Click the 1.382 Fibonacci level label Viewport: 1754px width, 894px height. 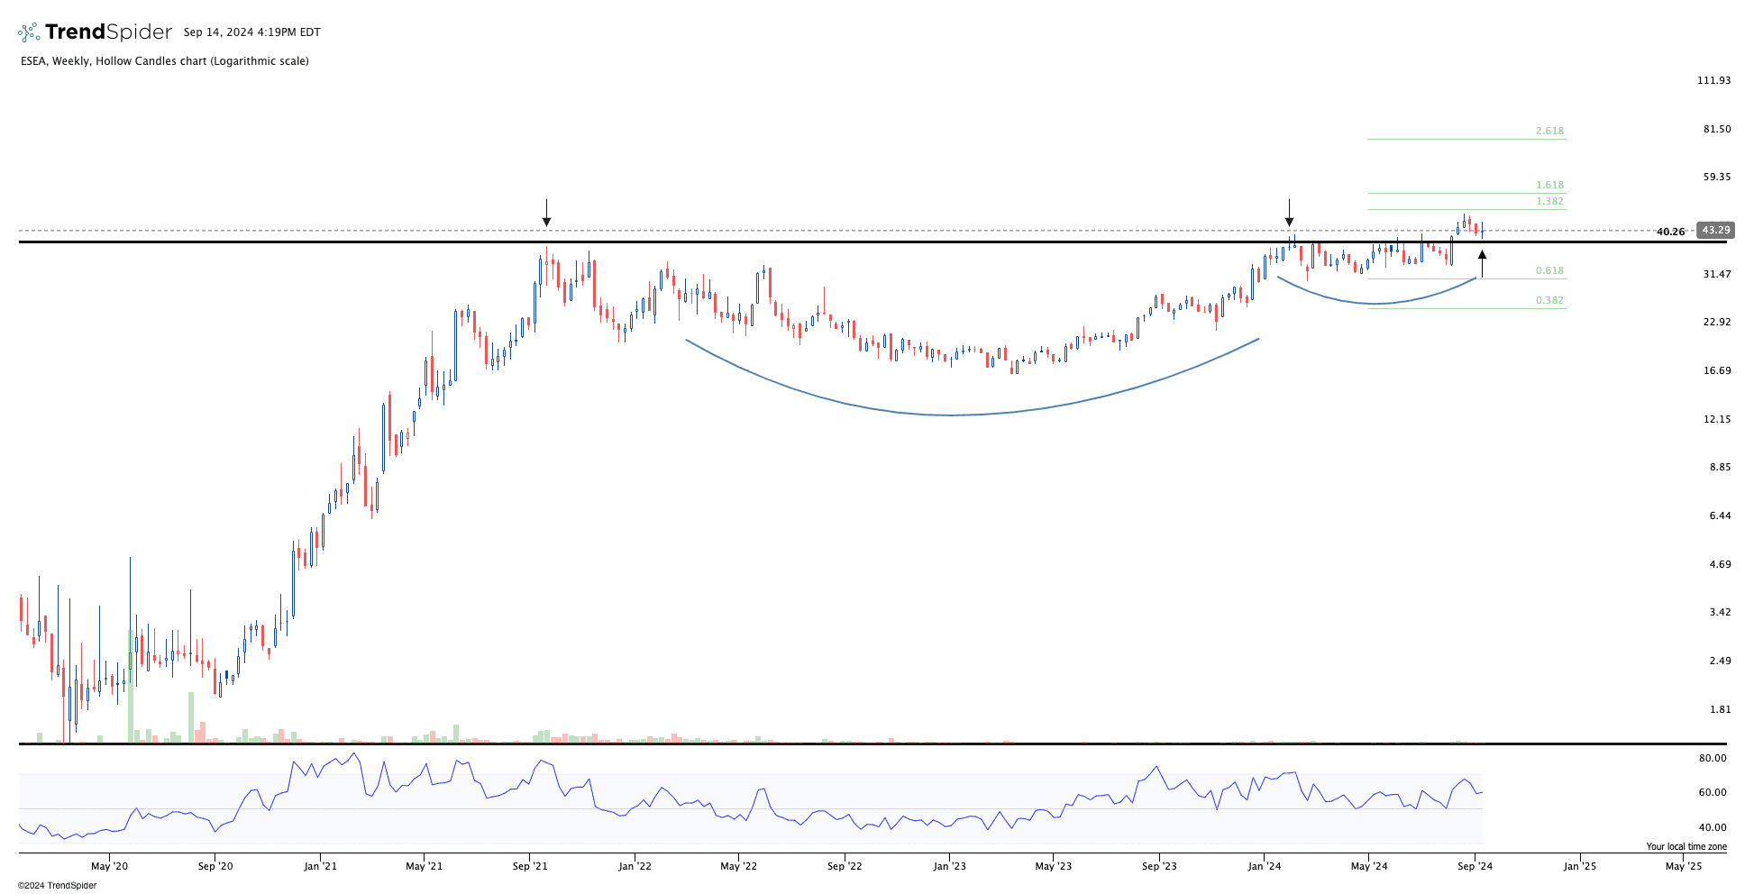click(x=1549, y=201)
